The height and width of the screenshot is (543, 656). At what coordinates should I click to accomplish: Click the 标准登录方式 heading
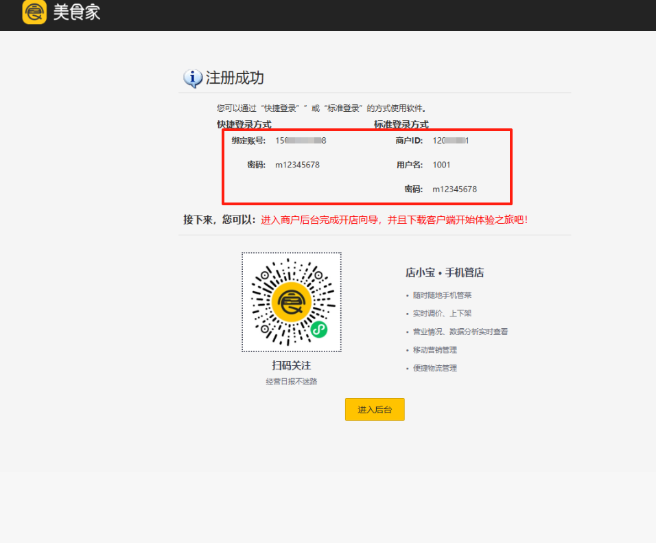(401, 124)
